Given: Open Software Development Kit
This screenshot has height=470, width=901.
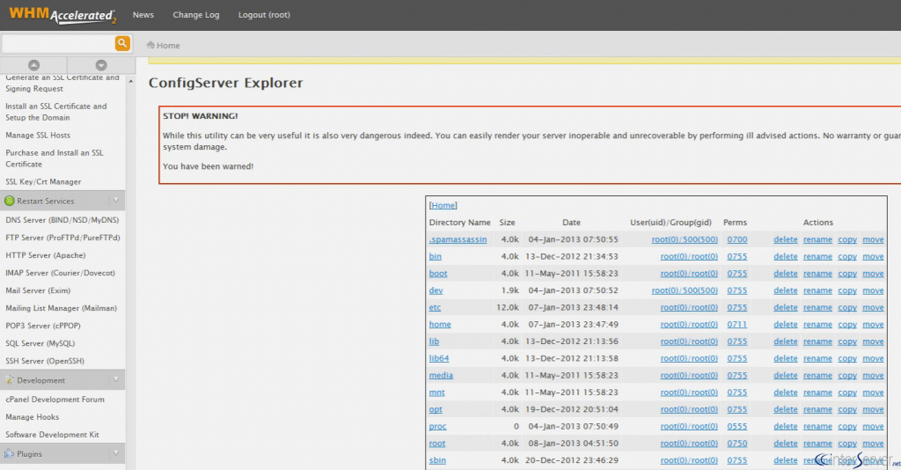Looking at the screenshot, I should [52, 435].
